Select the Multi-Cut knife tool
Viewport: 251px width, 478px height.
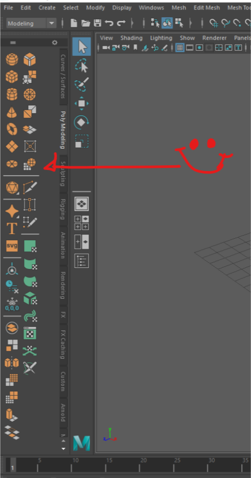[30, 187]
